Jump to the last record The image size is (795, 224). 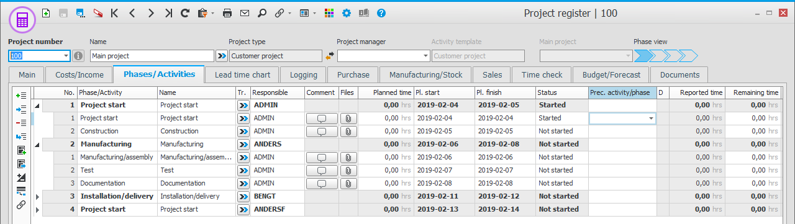click(x=168, y=12)
